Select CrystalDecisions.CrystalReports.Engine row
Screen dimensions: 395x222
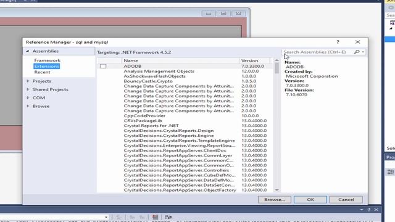(185, 136)
